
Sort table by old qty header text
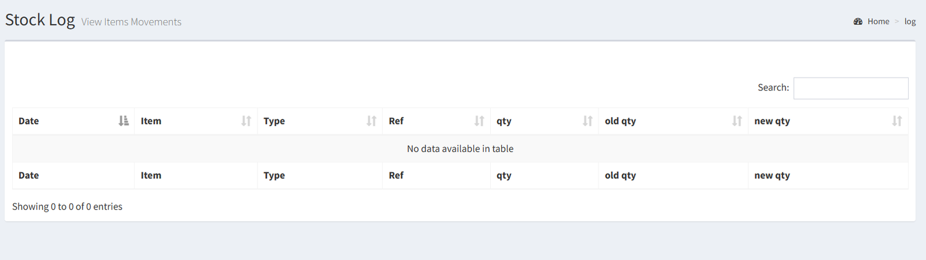pyautogui.click(x=620, y=121)
